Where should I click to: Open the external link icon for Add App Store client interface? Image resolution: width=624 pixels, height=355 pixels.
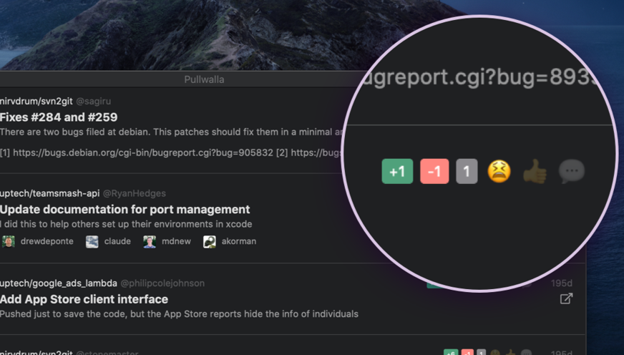tap(566, 298)
